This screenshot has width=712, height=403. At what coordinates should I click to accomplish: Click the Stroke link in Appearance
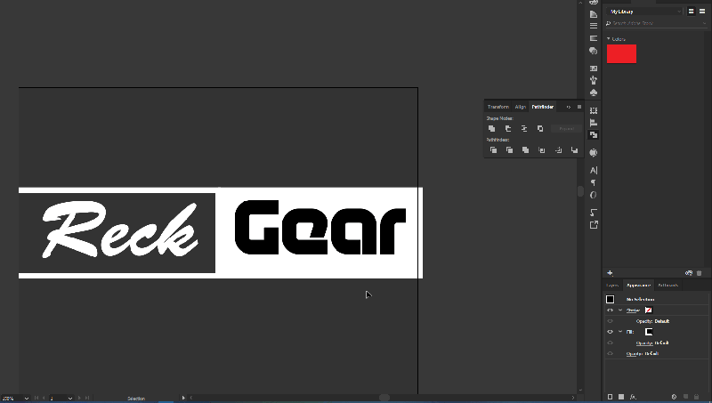point(633,310)
